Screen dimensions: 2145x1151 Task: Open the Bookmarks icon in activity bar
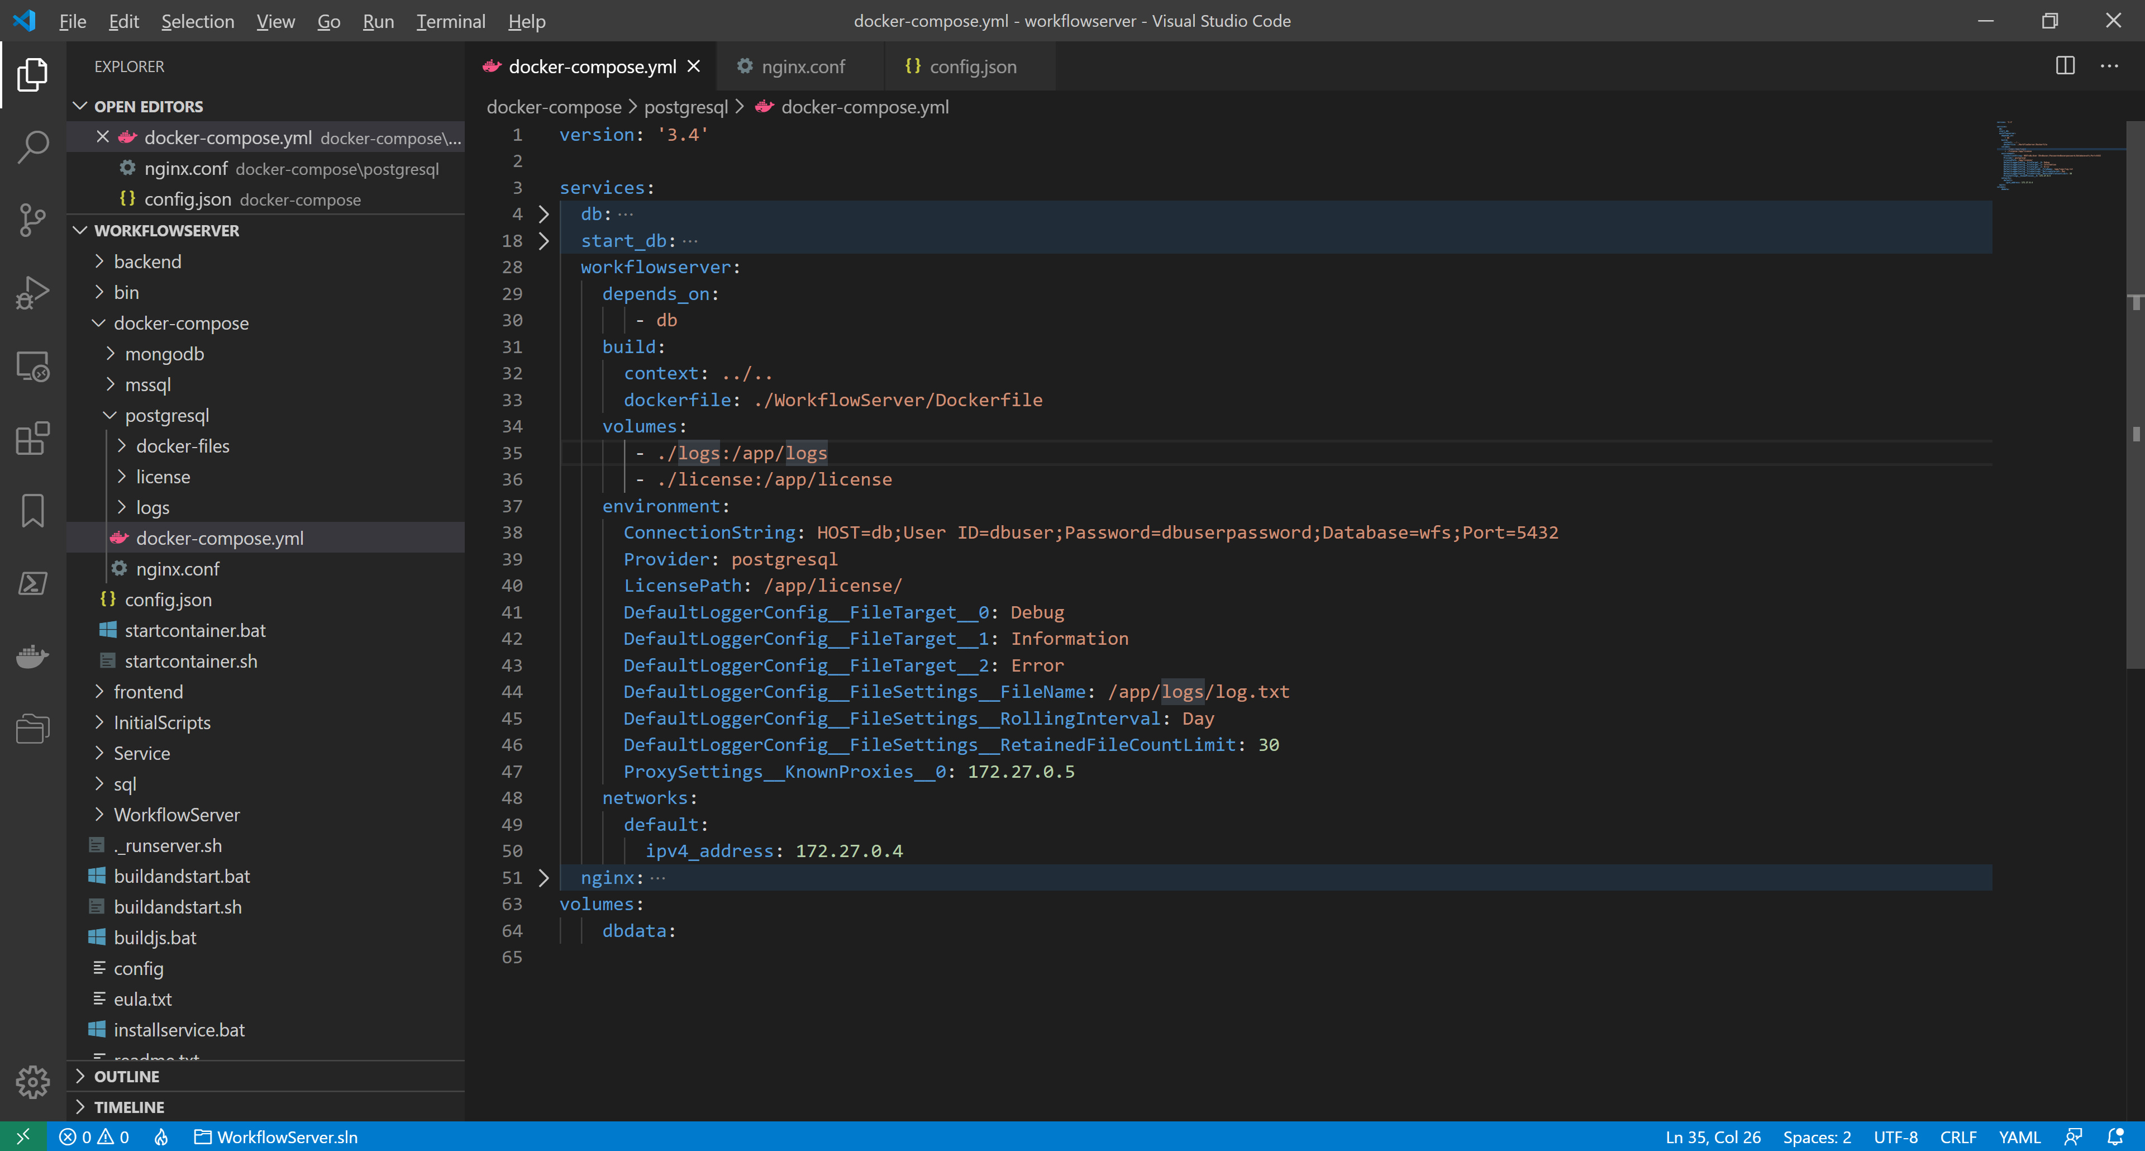(32, 511)
